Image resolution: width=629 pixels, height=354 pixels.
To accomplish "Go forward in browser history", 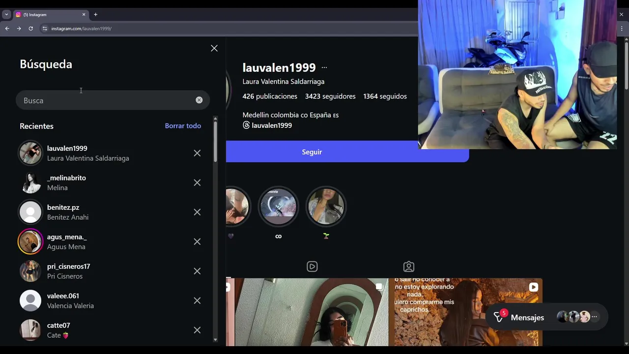I will coord(19,29).
